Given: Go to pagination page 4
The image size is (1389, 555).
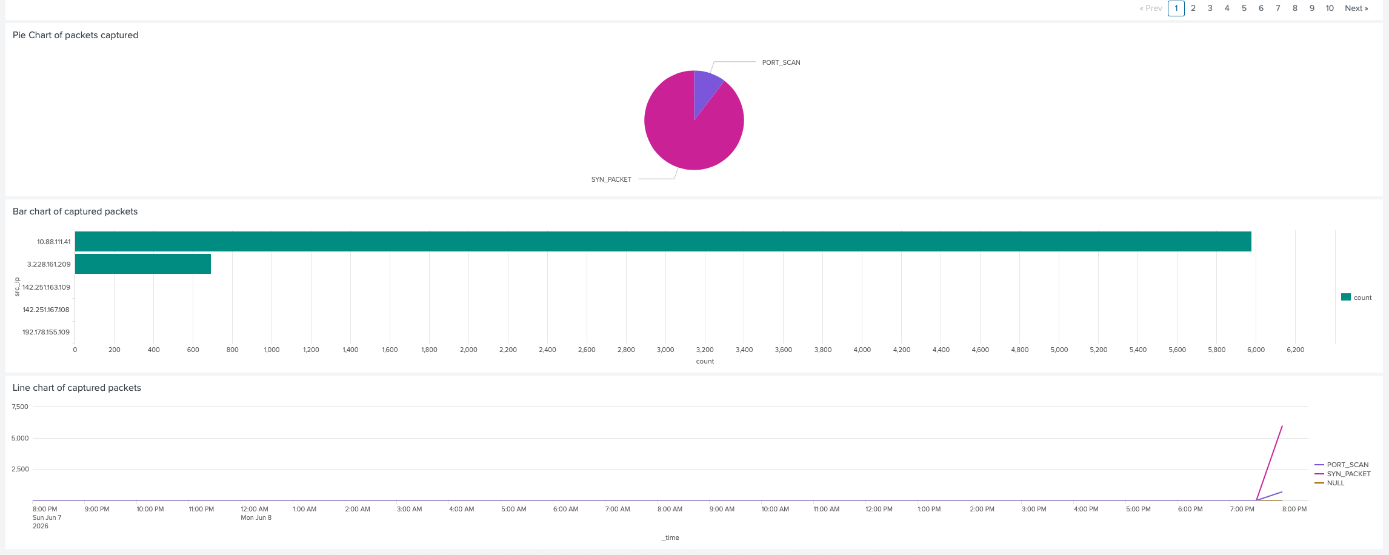Looking at the screenshot, I should [1227, 8].
